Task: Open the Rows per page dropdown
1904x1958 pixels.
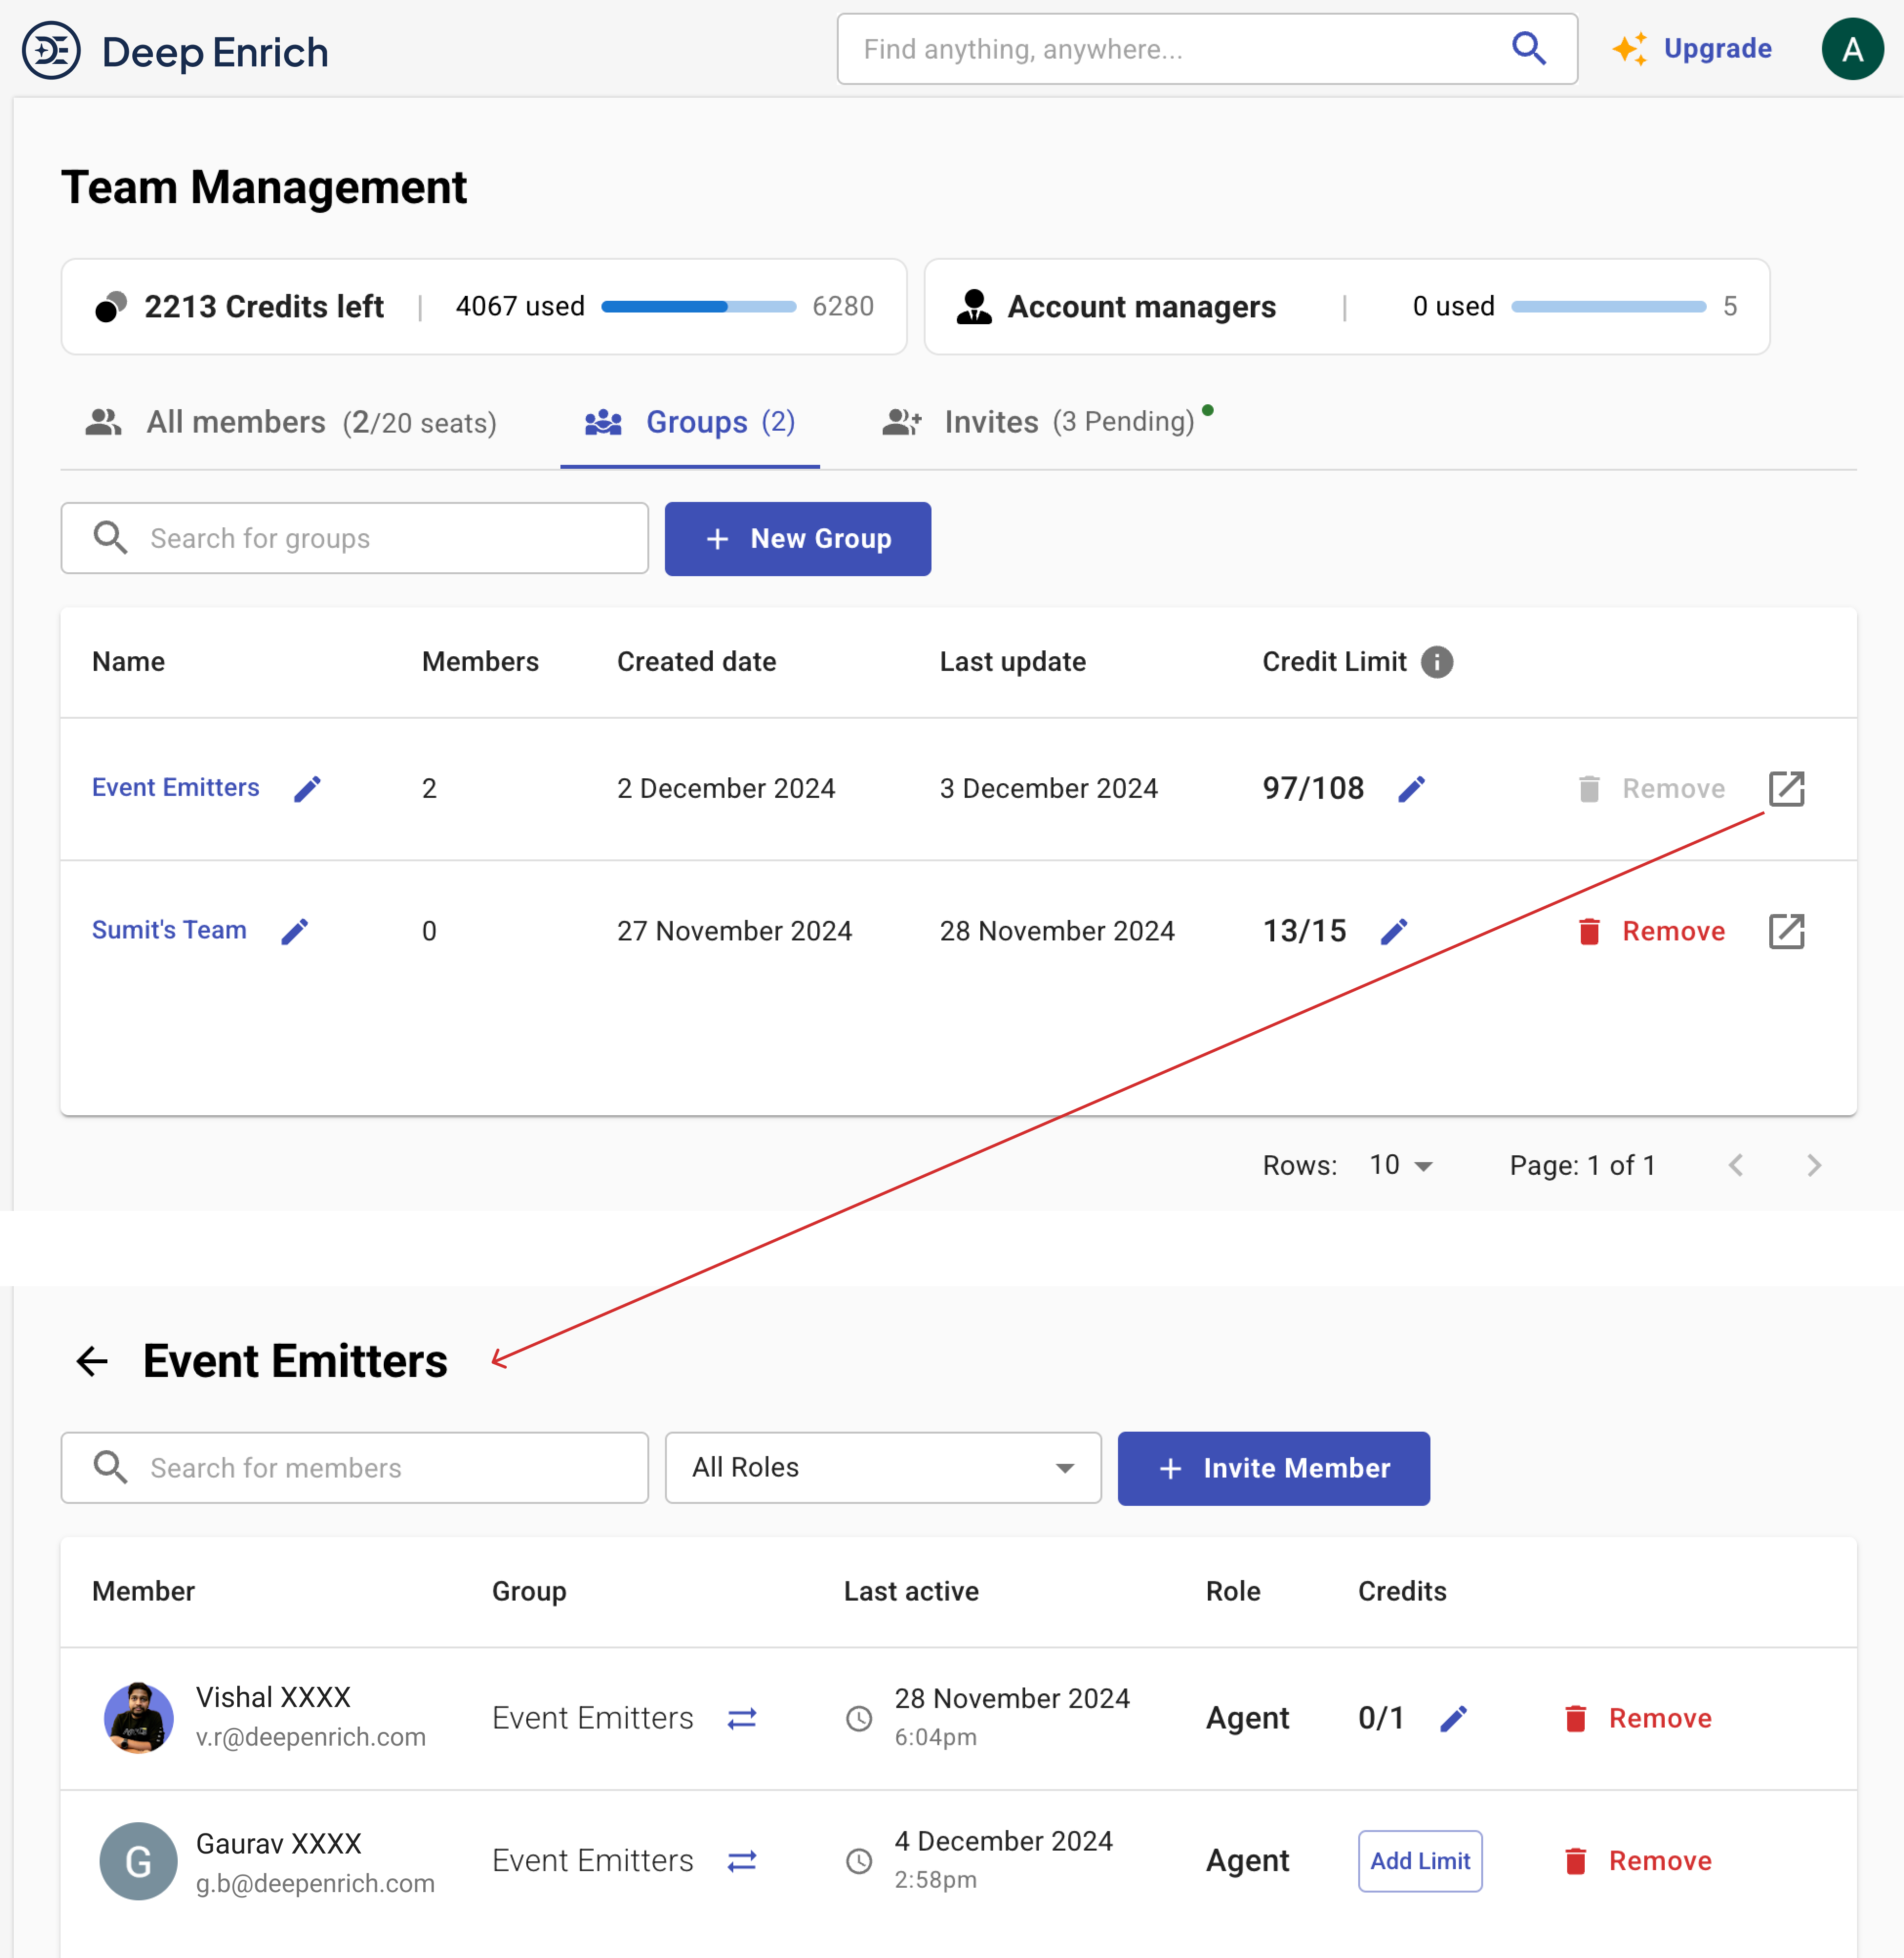Action: coord(1401,1165)
